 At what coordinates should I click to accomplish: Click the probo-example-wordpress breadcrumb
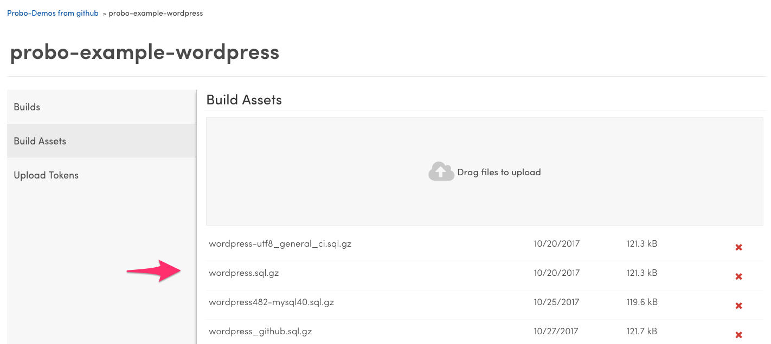click(x=156, y=13)
